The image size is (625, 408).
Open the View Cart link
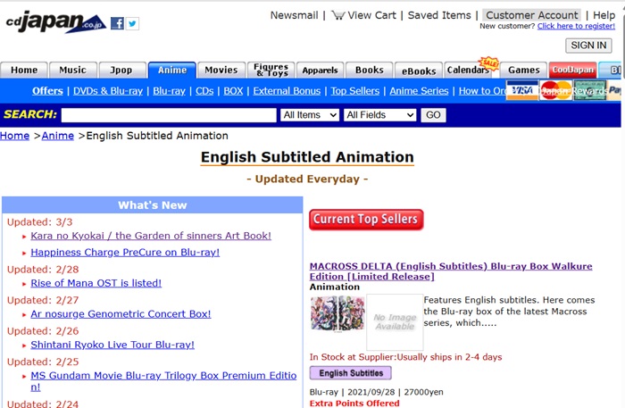point(371,15)
